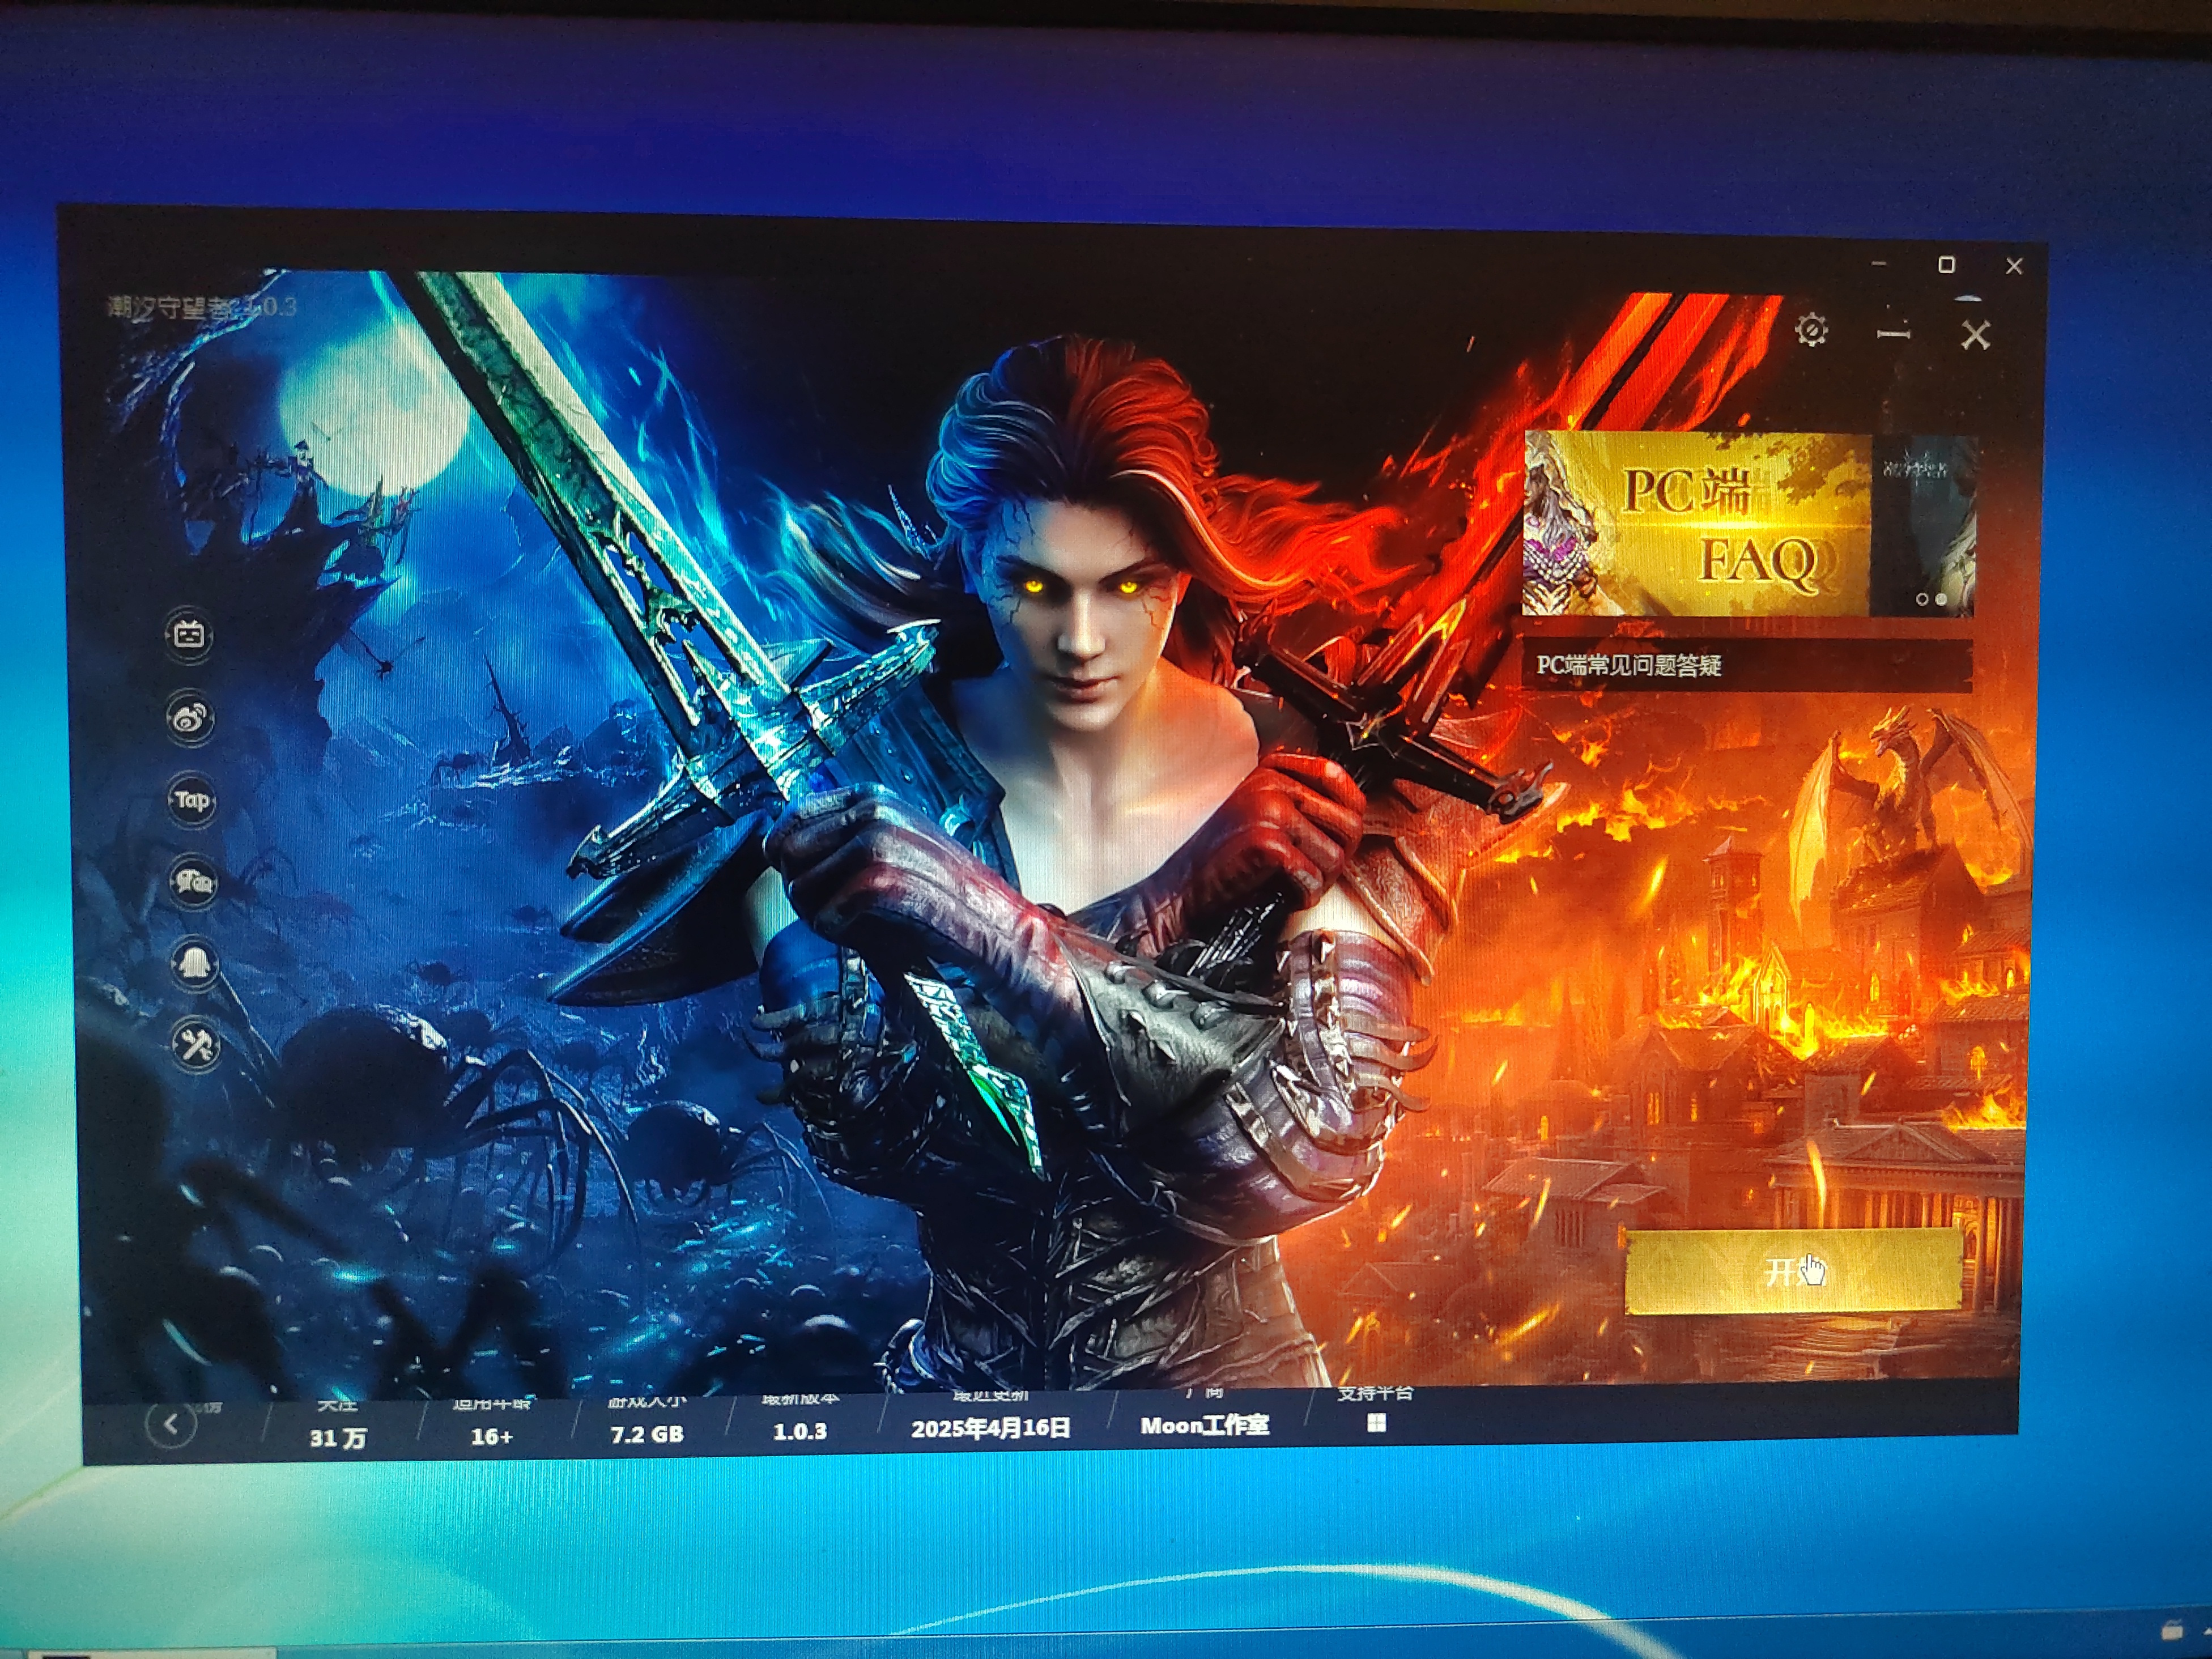
Task: Switch to the first banner dot
Action: coord(1922,600)
